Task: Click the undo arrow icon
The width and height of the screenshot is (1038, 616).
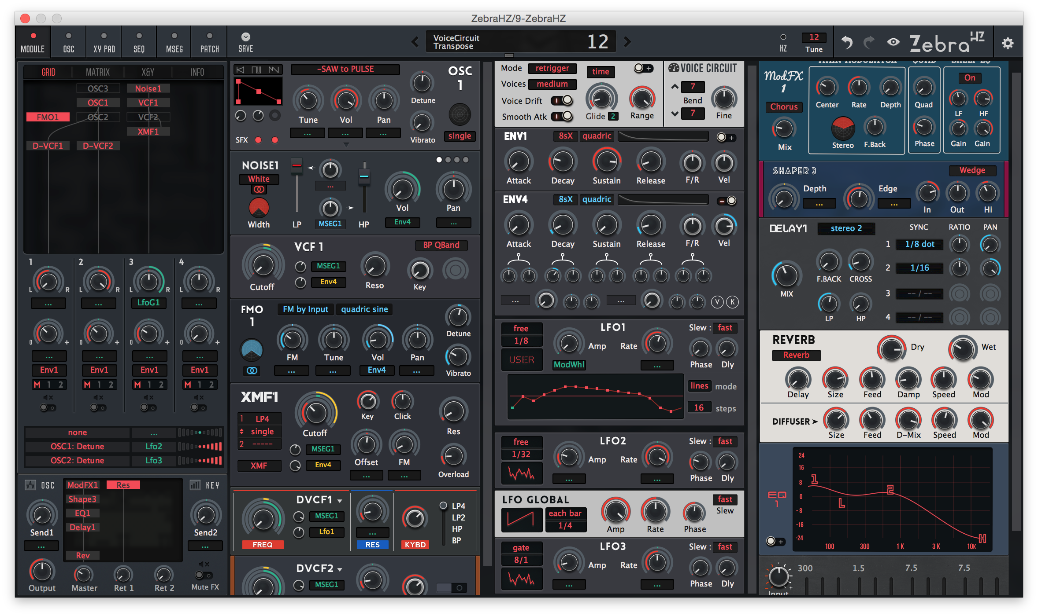Action: pyautogui.click(x=847, y=42)
